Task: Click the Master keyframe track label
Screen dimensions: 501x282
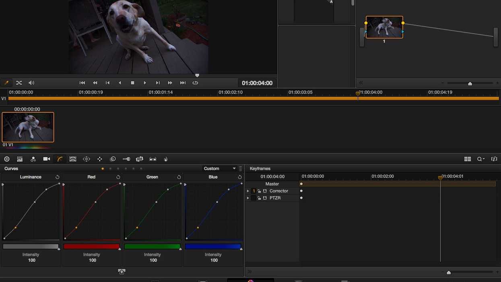Action: (272, 184)
